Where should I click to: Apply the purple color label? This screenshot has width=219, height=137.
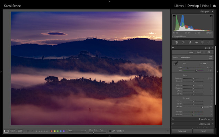[64, 131]
